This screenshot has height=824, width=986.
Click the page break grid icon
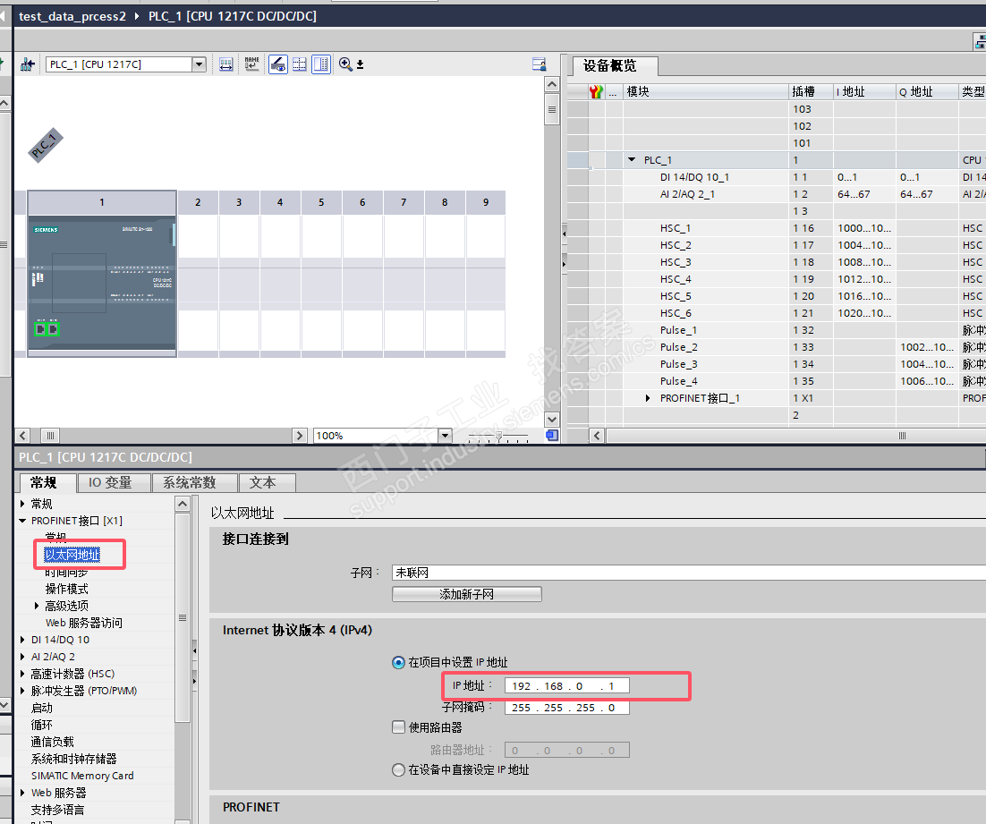click(300, 64)
